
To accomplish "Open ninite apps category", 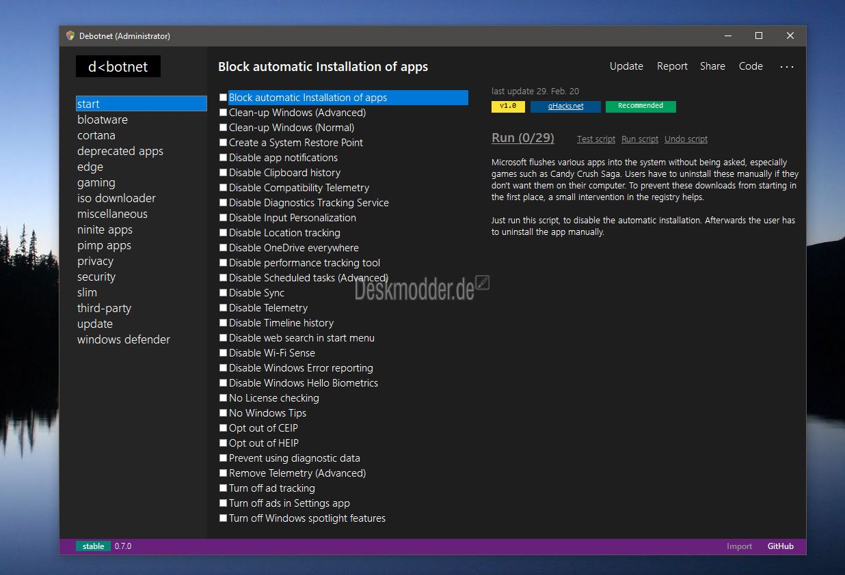I will tap(105, 229).
